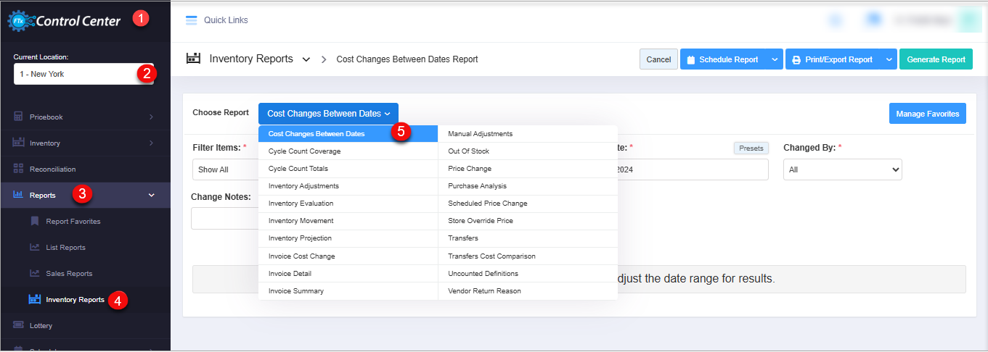988x352 pixels.
Task: Click the Reconciliation grid icon in sidebar
Action: tap(19, 169)
